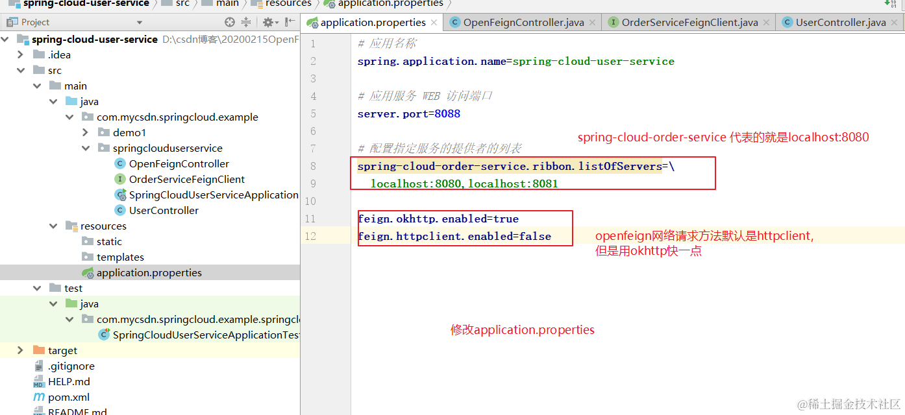905x415 pixels.
Task: Click the class icon beside UserController in tree
Action: pyautogui.click(x=119, y=210)
